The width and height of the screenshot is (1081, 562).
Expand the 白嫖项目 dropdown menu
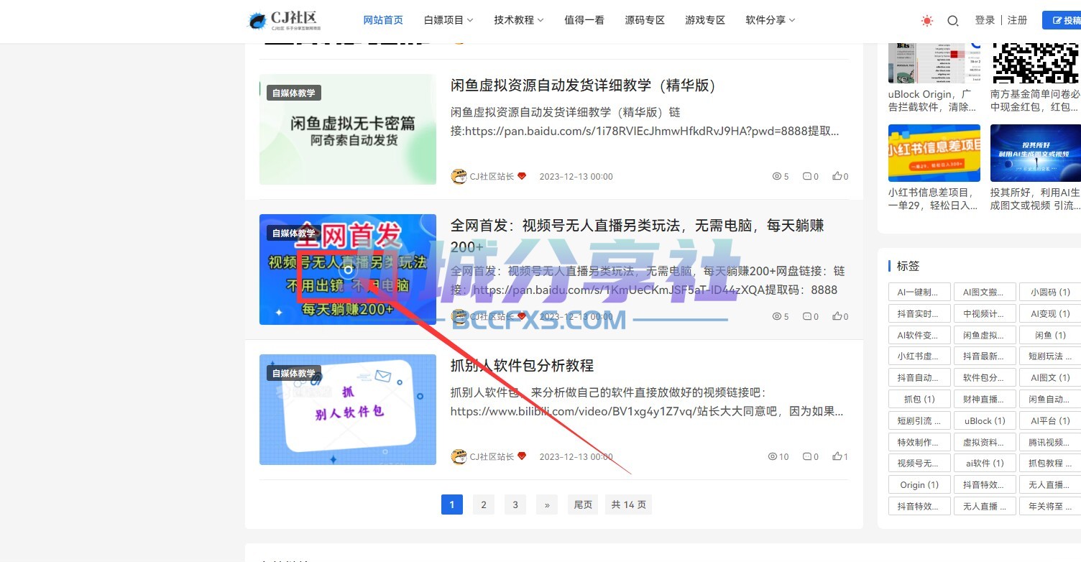pos(448,20)
